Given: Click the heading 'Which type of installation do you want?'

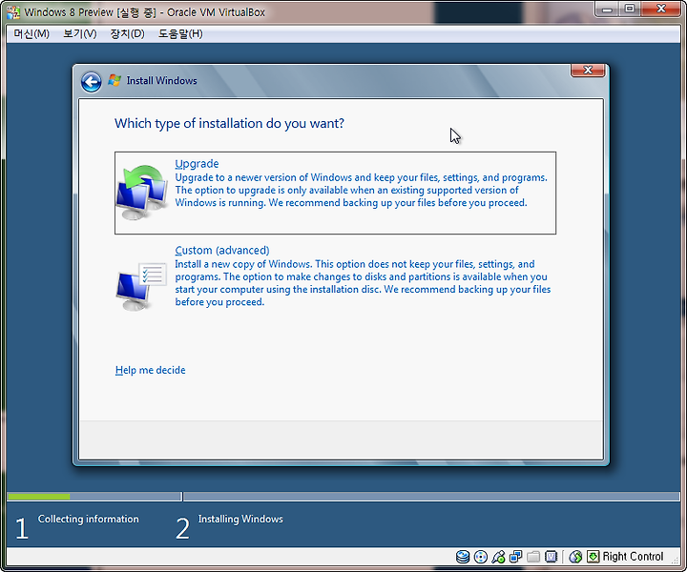Looking at the screenshot, I should click(229, 123).
